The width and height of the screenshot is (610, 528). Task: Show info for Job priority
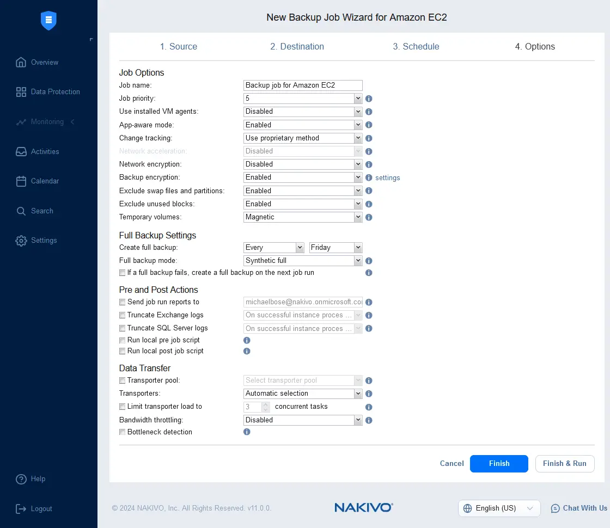pos(369,99)
